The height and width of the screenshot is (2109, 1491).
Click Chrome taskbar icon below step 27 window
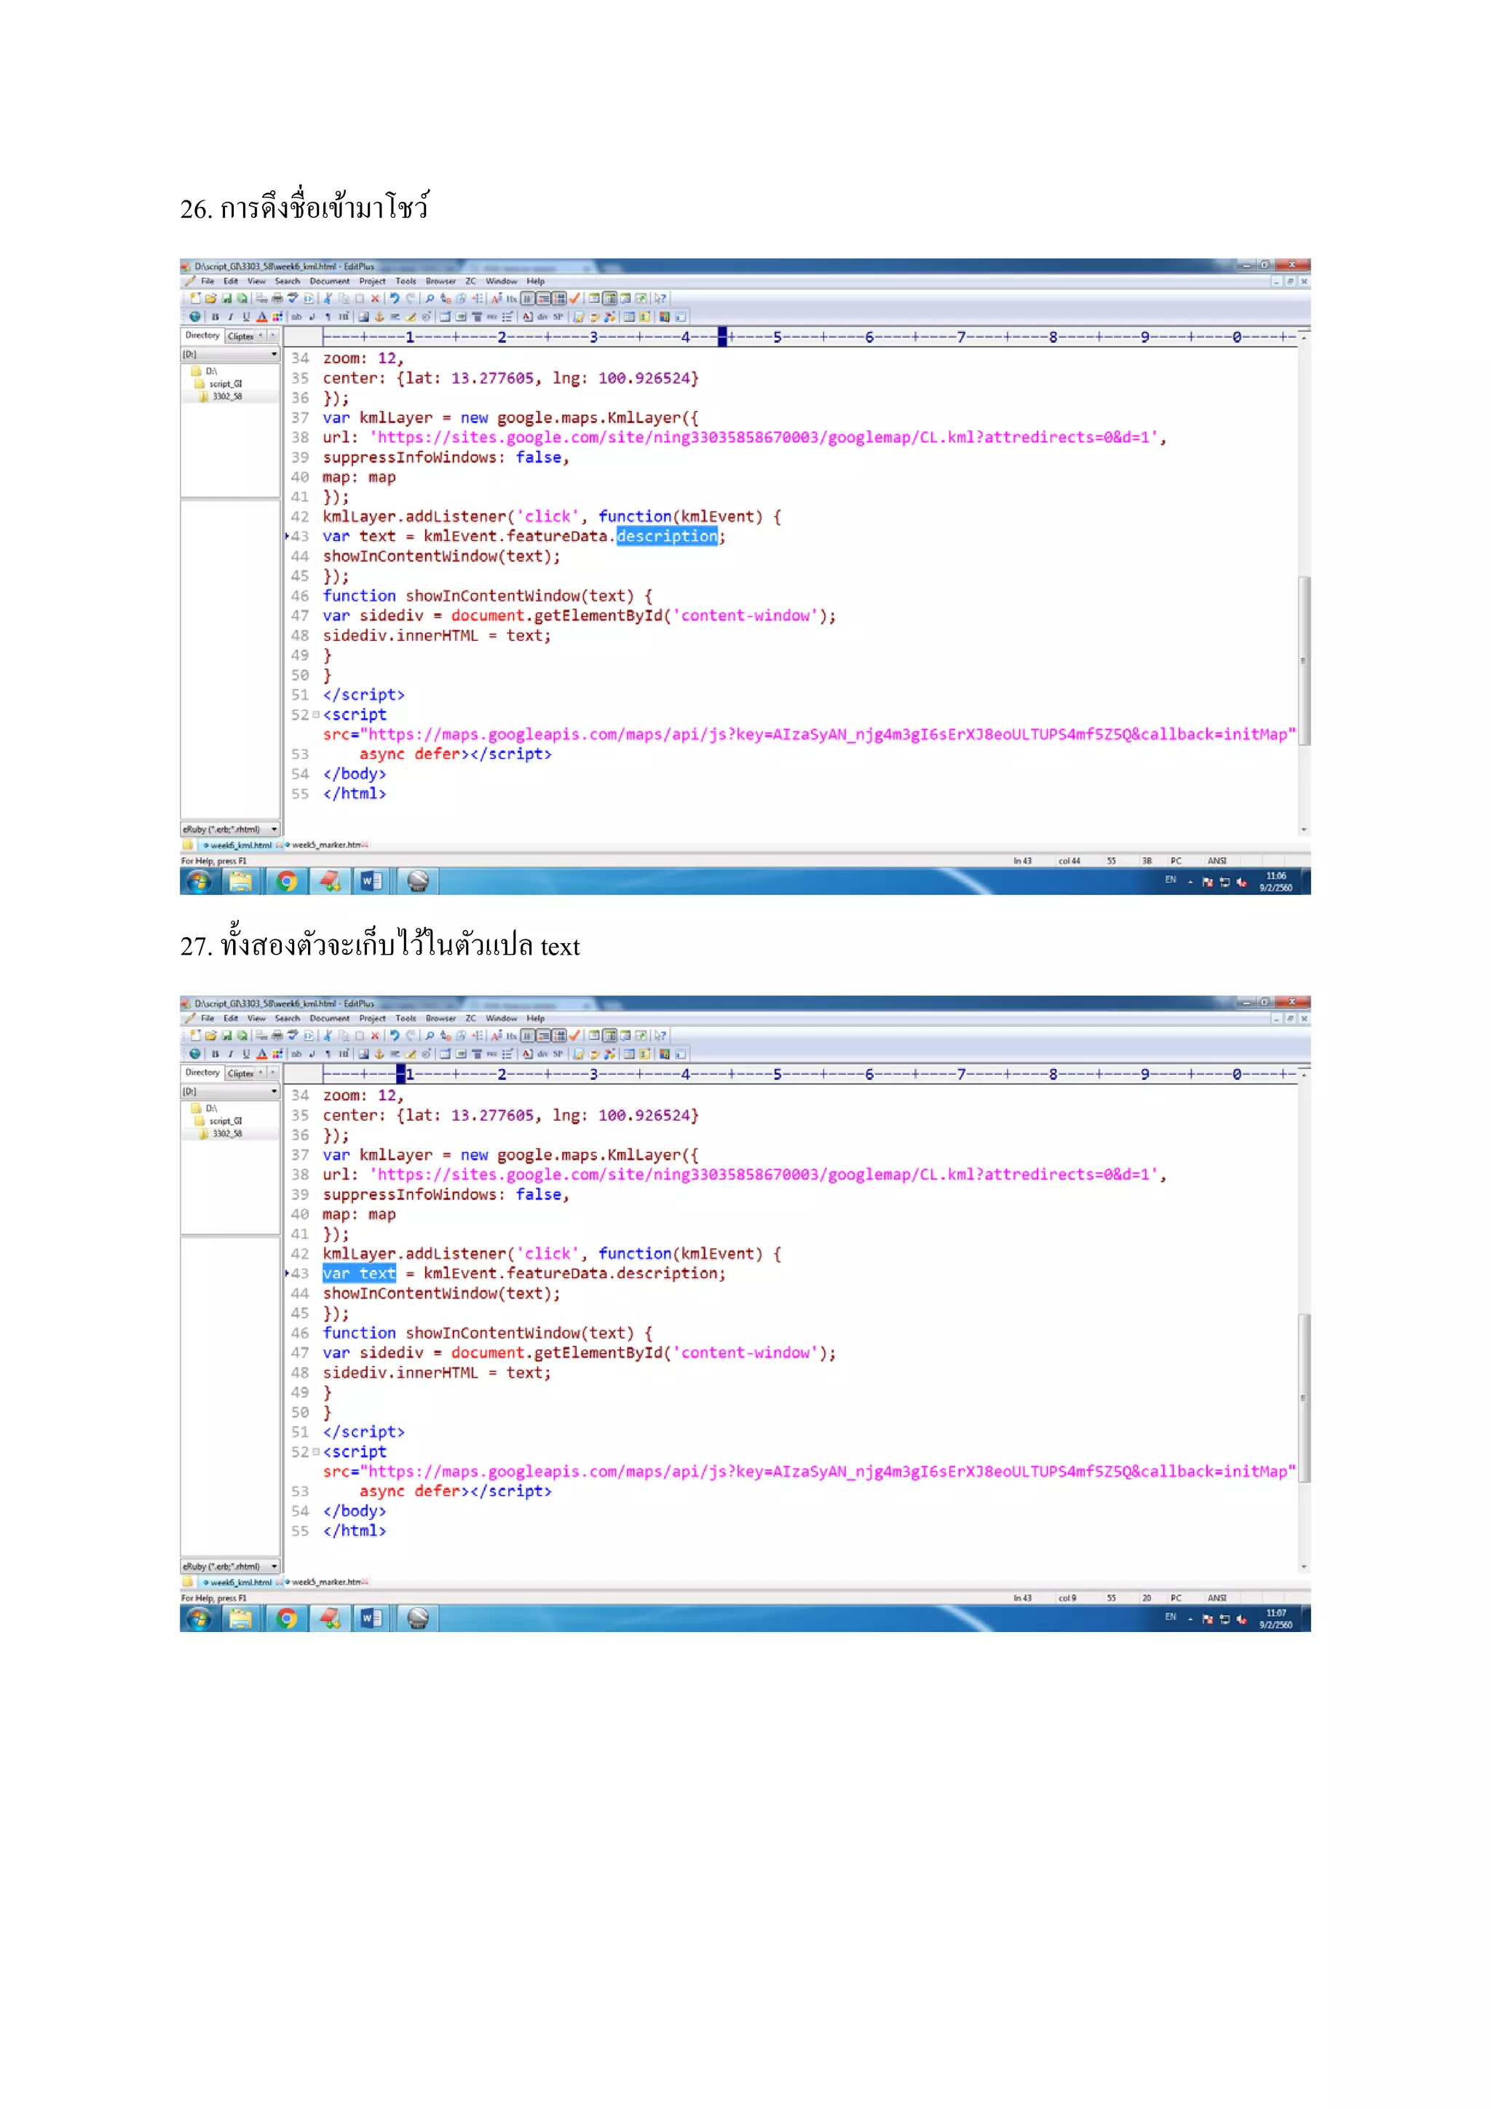[286, 1618]
